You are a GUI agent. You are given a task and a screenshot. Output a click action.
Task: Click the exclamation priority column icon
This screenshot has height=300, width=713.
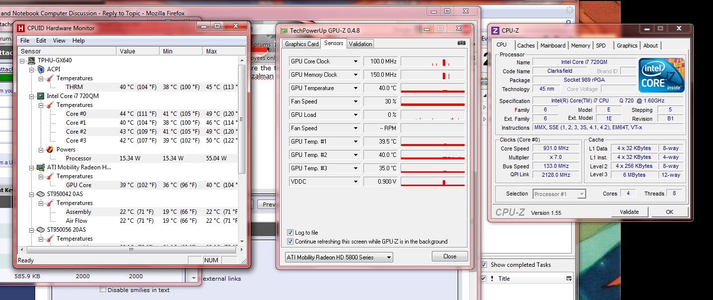point(492,279)
